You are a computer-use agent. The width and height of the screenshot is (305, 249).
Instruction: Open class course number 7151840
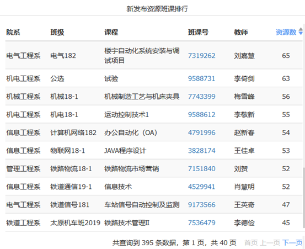pos(201,169)
